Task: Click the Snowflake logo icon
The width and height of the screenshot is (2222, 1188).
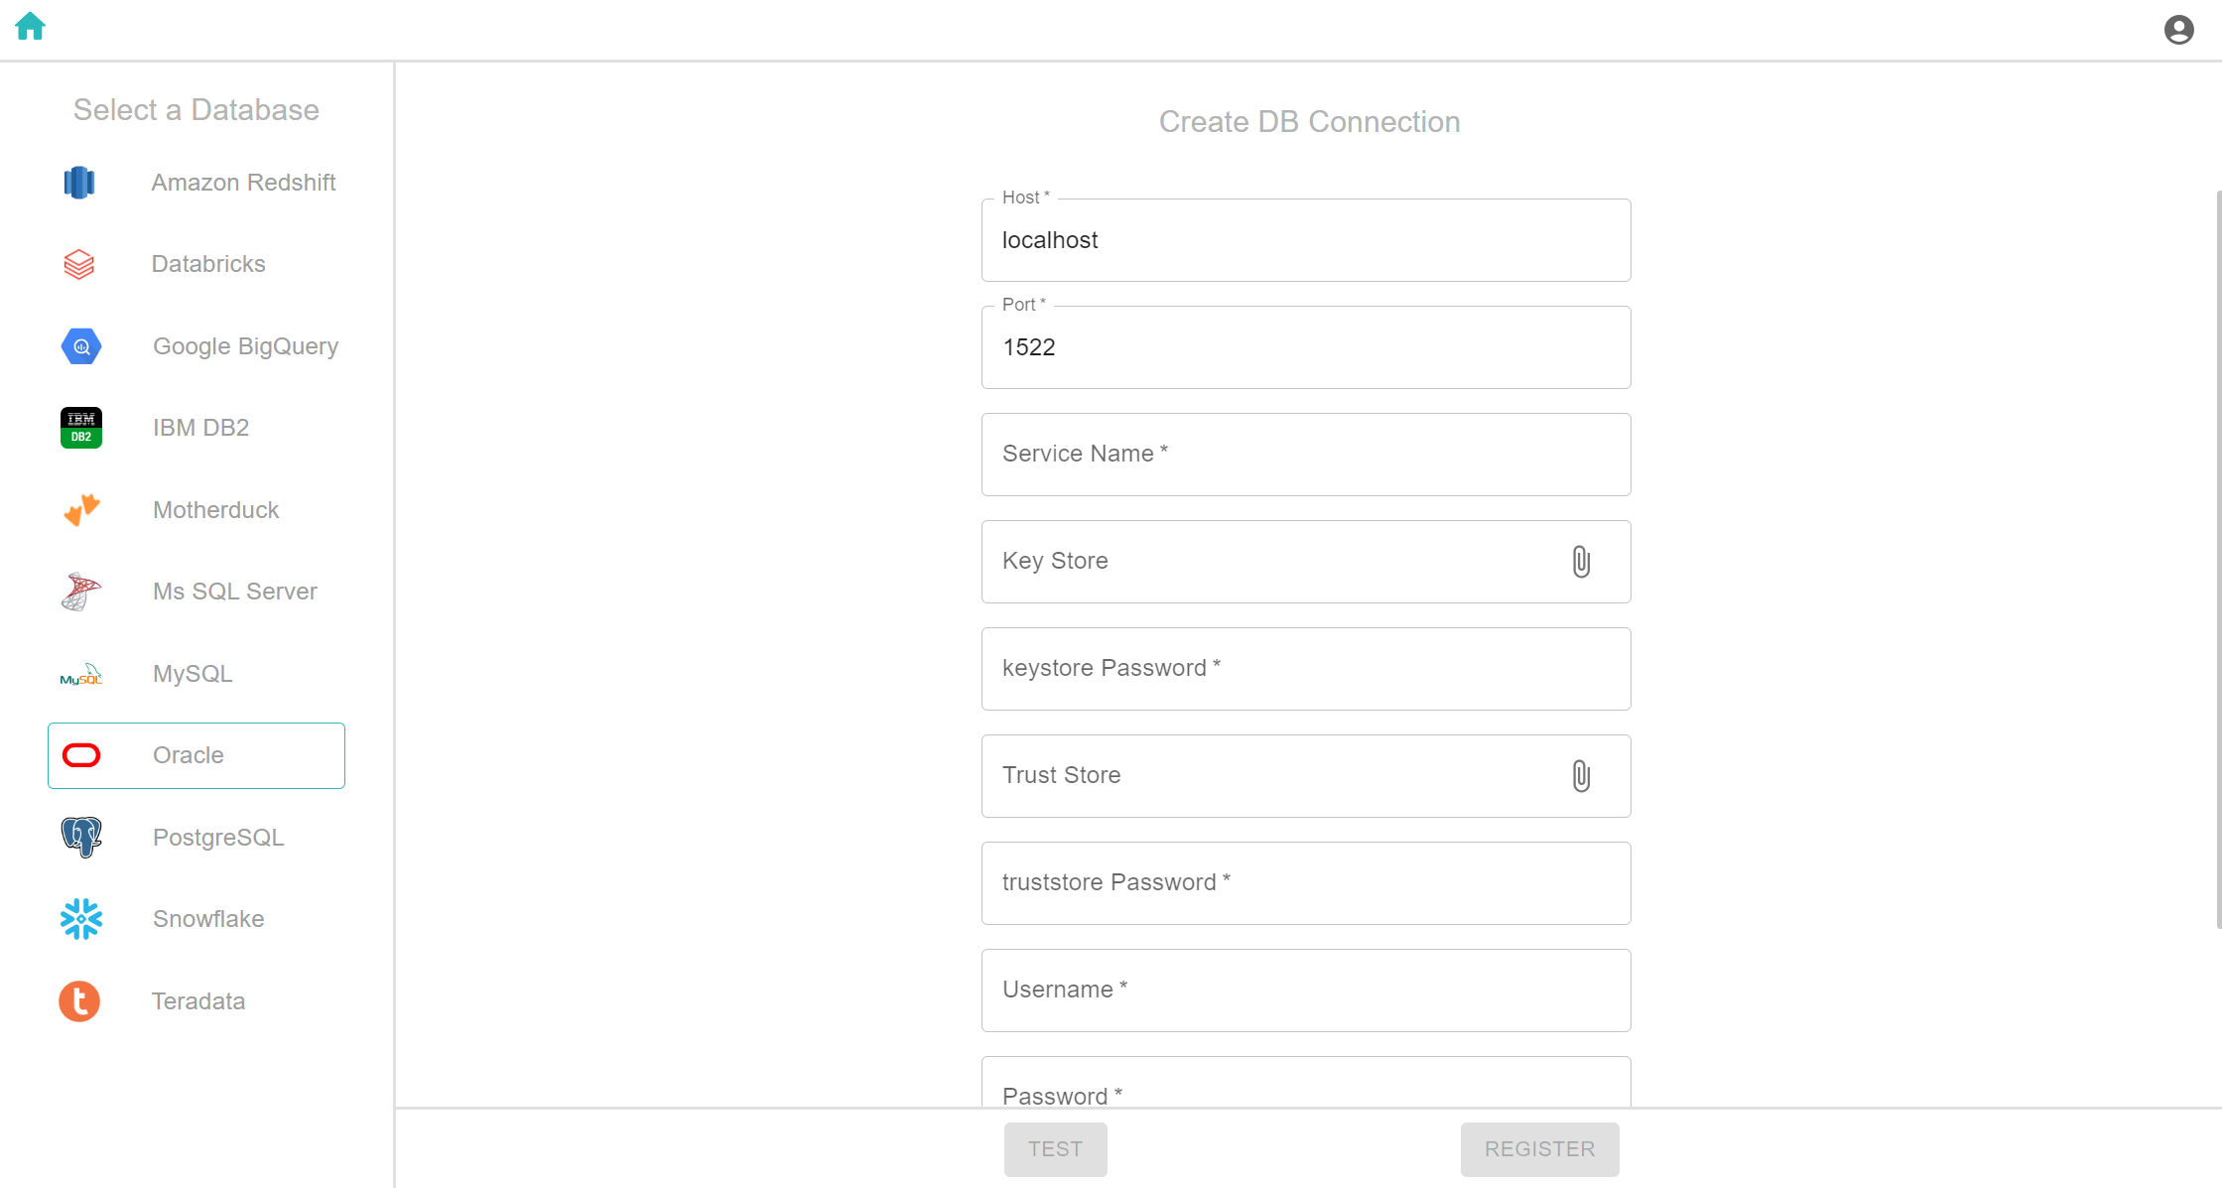Action: (81, 919)
